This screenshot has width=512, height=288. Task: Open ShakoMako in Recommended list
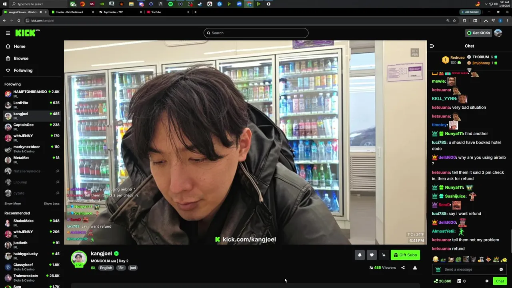(x=32, y=223)
